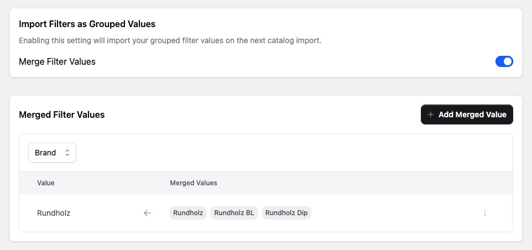Click the Merged Values column header
532x250 pixels.
(193, 183)
